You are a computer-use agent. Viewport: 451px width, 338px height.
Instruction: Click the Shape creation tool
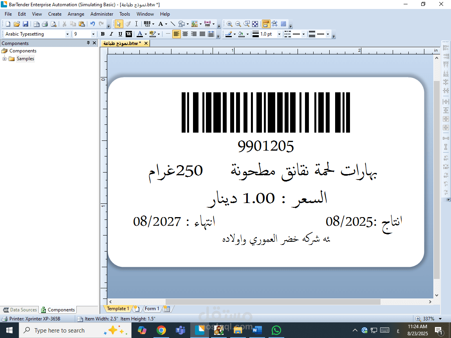point(182,24)
